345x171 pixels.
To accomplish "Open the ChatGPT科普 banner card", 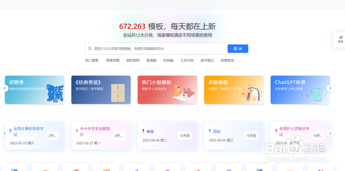I will click(300, 90).
